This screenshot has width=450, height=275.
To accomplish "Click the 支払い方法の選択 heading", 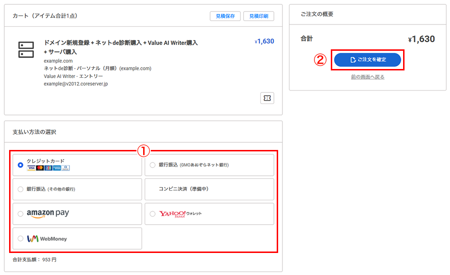I will pos(34,132).
